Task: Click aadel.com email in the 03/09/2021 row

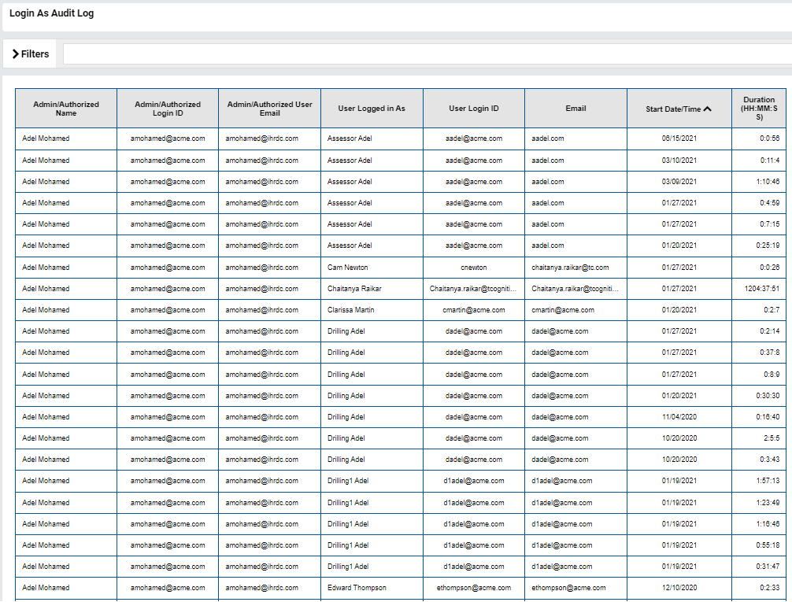Action: [x=548, y=182]
